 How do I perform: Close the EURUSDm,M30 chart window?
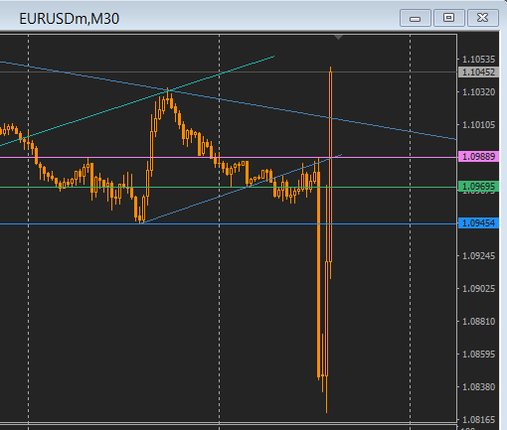483,18
